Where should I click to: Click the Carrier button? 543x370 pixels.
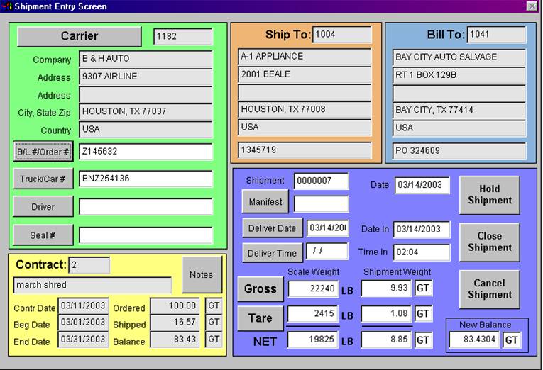pos(79,36)
